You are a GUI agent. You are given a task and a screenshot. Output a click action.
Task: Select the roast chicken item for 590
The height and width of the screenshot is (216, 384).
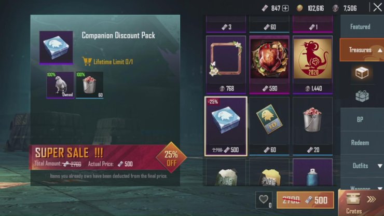point(269,65)
